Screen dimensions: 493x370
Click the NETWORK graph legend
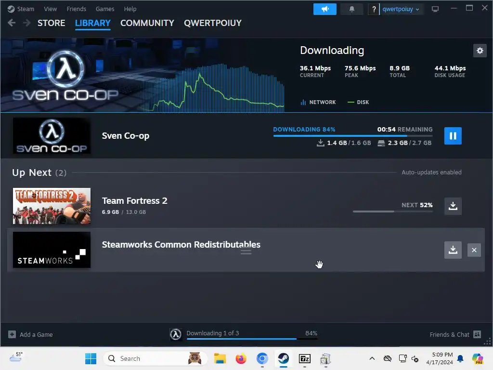click(318, 102)
